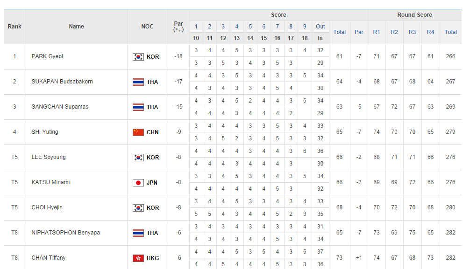The height and width of the screenshot is (269, 463).
Task: Click Thailand flag in NIPHATSOPHON Benyapa's row
Action: click(138, 233)
